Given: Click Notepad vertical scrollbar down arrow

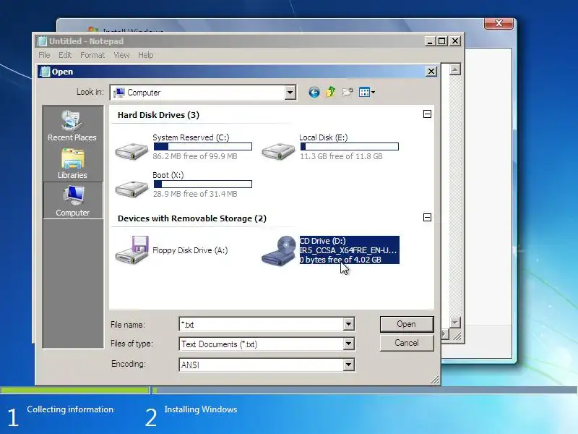Looking at the screenshot, I should tap(455, 322).
